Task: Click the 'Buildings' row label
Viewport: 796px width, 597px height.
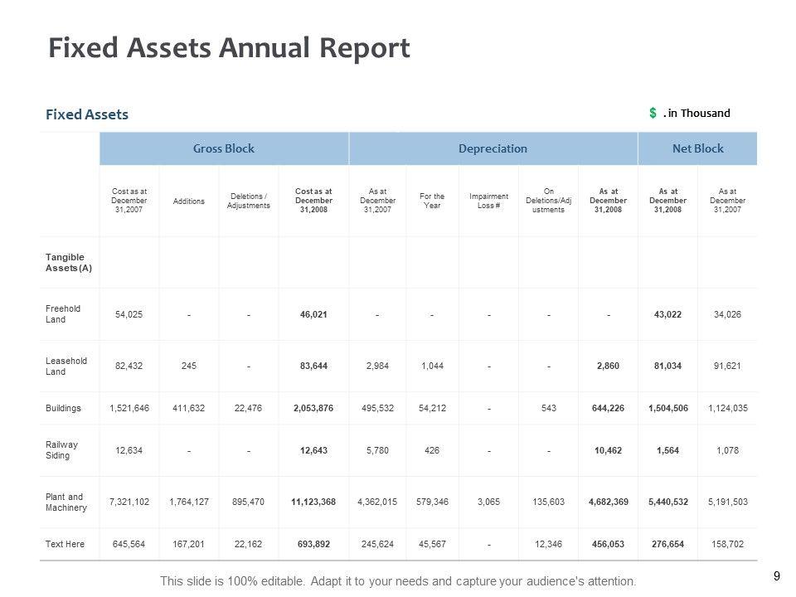Action: [63, 408]
